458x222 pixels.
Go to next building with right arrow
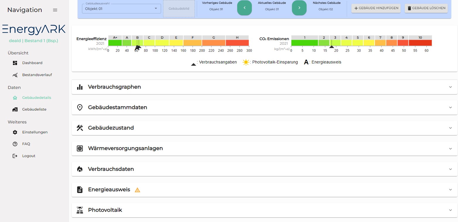[x=299, y=8]
